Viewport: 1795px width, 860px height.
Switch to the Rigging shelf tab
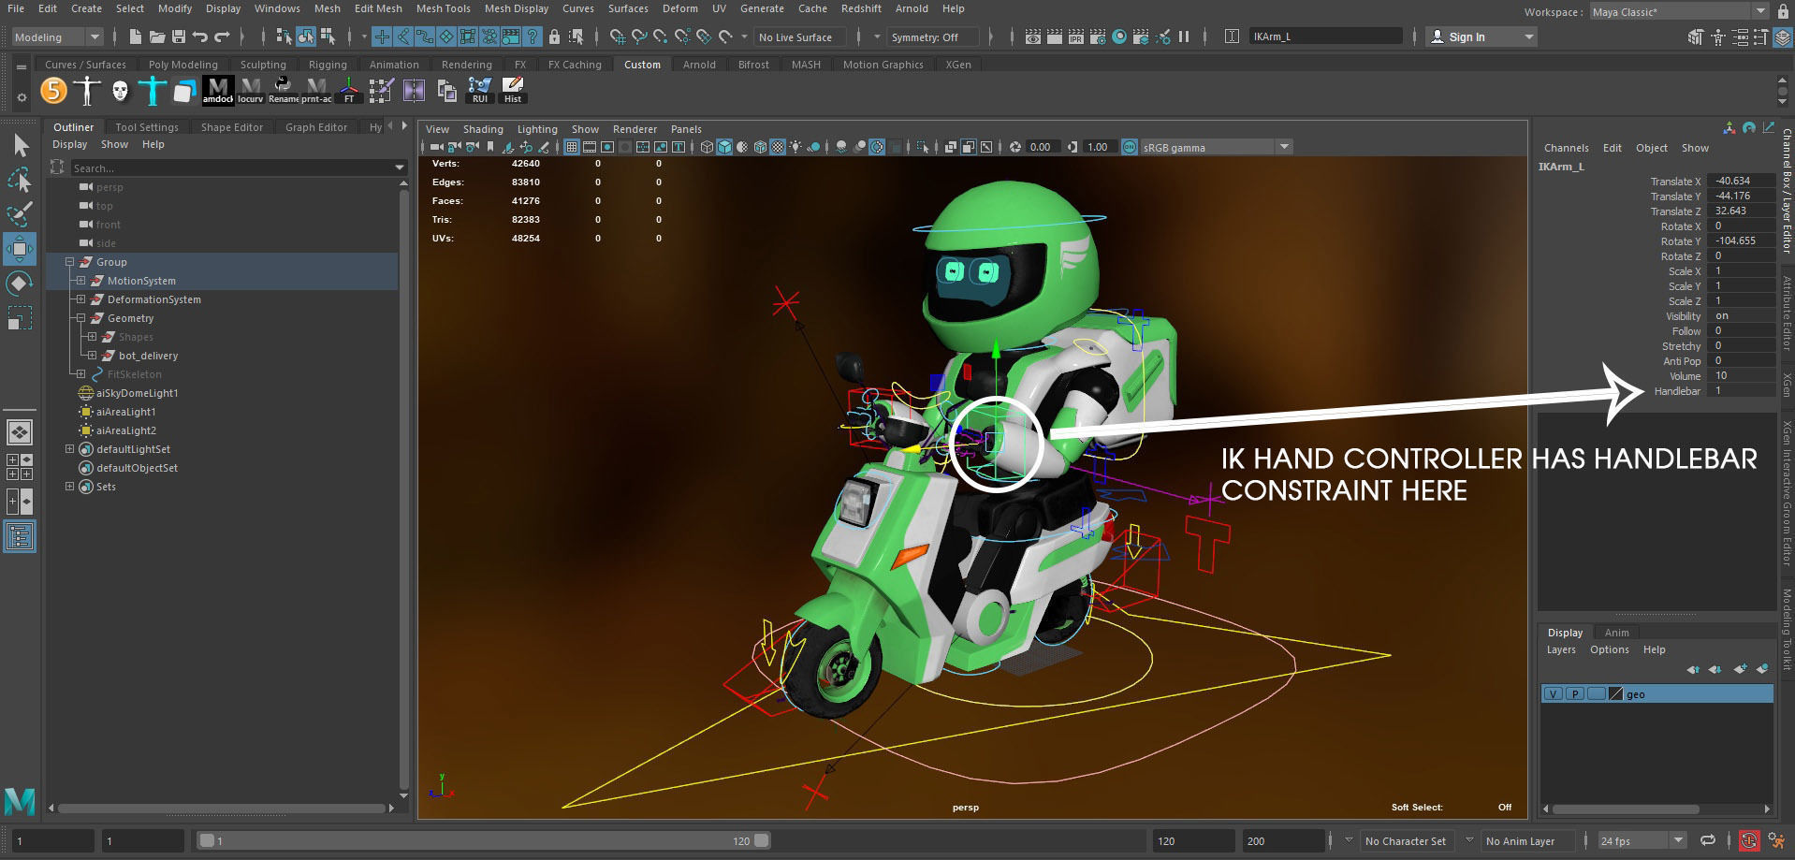(x=328, y=65)
